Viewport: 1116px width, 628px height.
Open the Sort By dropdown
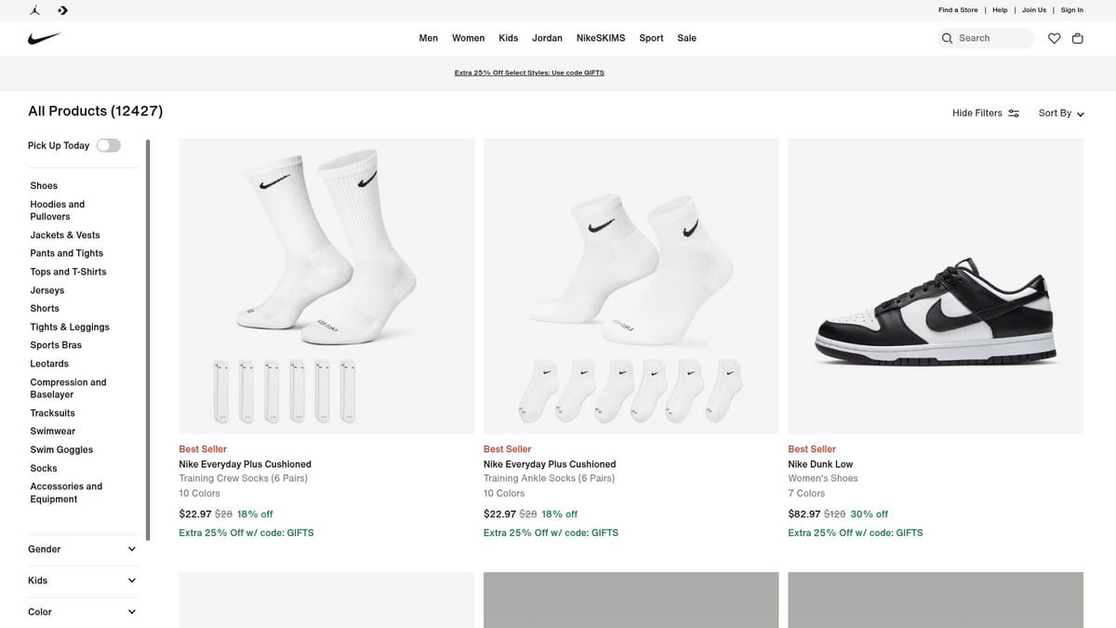click(x=1060, y=113)
